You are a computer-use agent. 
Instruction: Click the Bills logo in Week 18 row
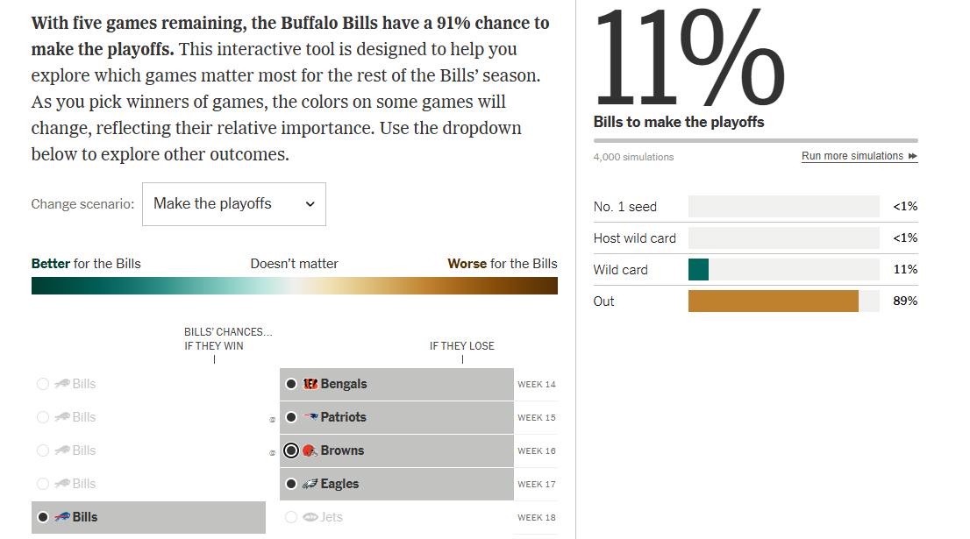point(61,517)
